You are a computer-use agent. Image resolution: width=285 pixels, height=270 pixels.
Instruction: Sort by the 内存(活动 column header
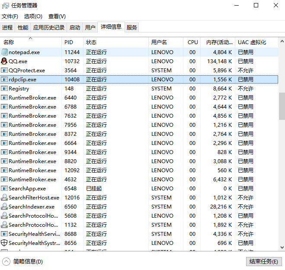pyautogui.click(x=218, y=42)
